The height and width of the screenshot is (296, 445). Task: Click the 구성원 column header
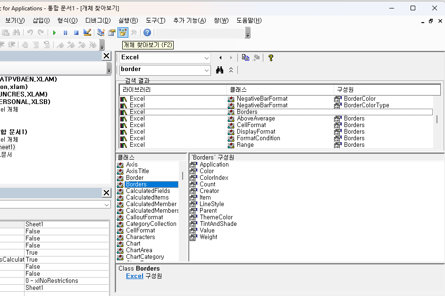387,90
